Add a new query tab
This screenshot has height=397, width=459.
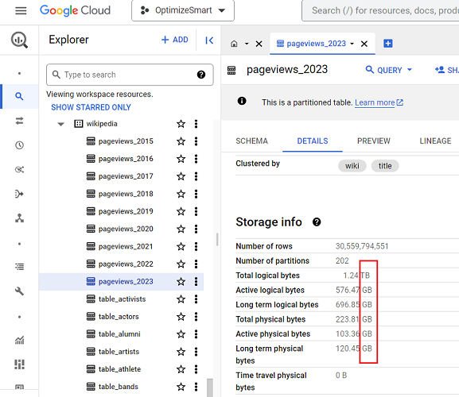[388, 44]
